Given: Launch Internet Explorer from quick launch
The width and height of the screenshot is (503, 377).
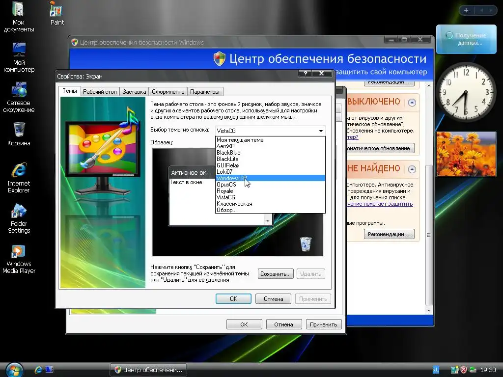Looking at the screenshot, I should [38, 370].
